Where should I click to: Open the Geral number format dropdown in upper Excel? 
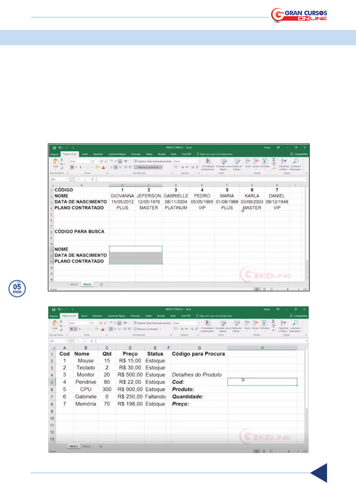coord(197,161)
